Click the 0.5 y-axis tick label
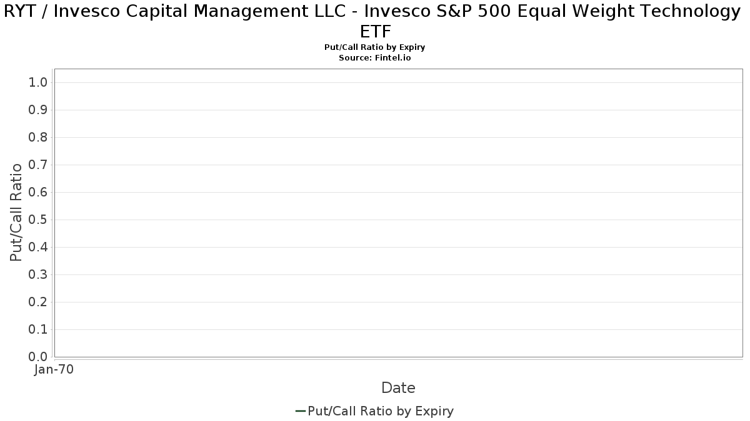The width and height of the screenshot is (750, 421). (38, 220)
